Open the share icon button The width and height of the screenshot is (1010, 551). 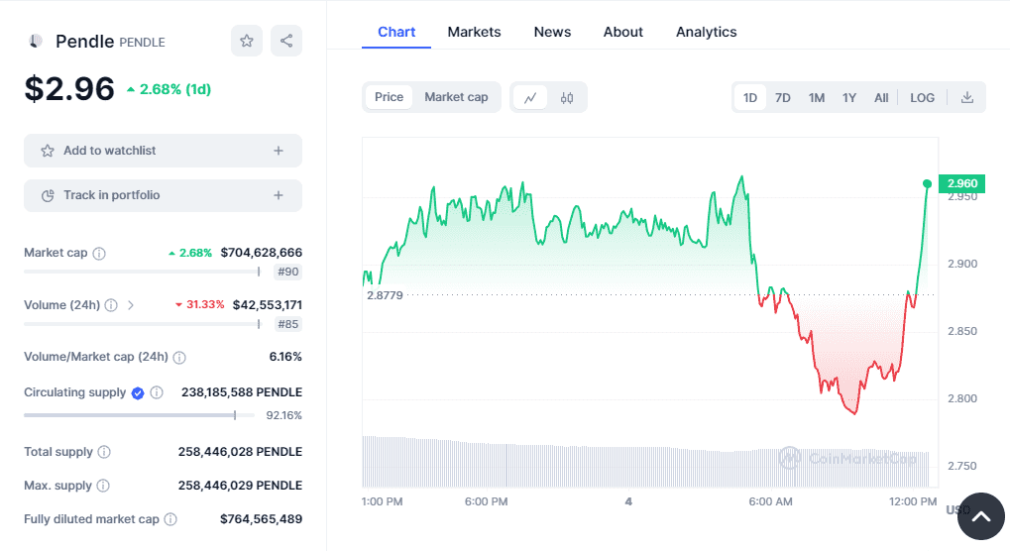(x=286, y=42)
